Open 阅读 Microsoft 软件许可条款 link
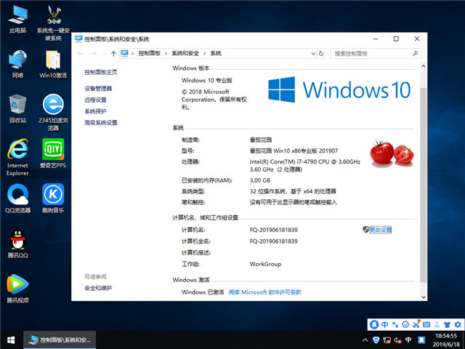 [264, 292]
